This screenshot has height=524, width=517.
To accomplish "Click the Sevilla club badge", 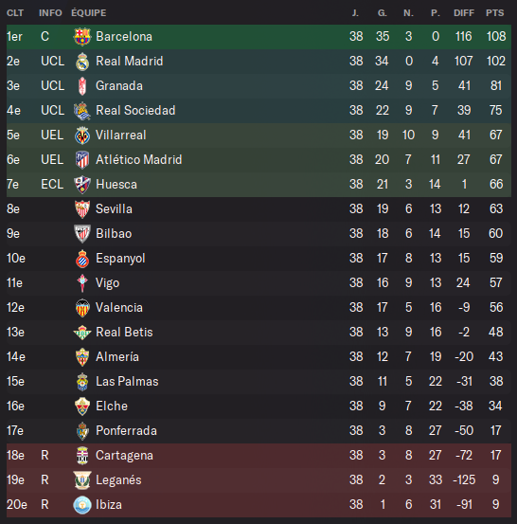I will tap(82, 209).
